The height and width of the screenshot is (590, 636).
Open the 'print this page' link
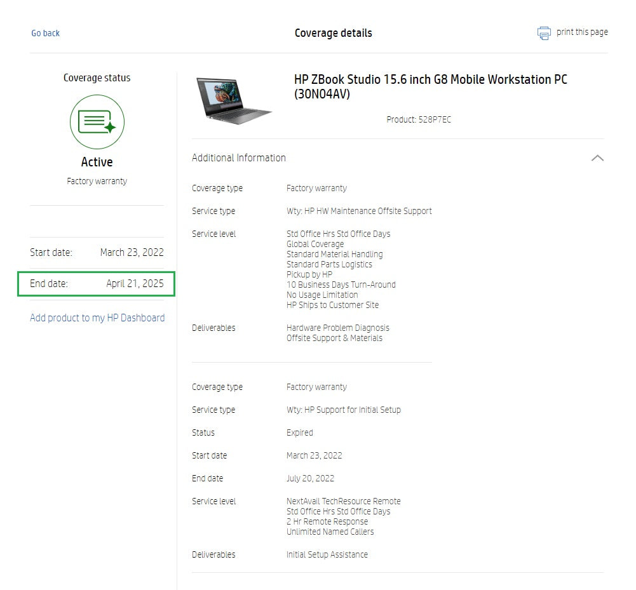(582, 32)
